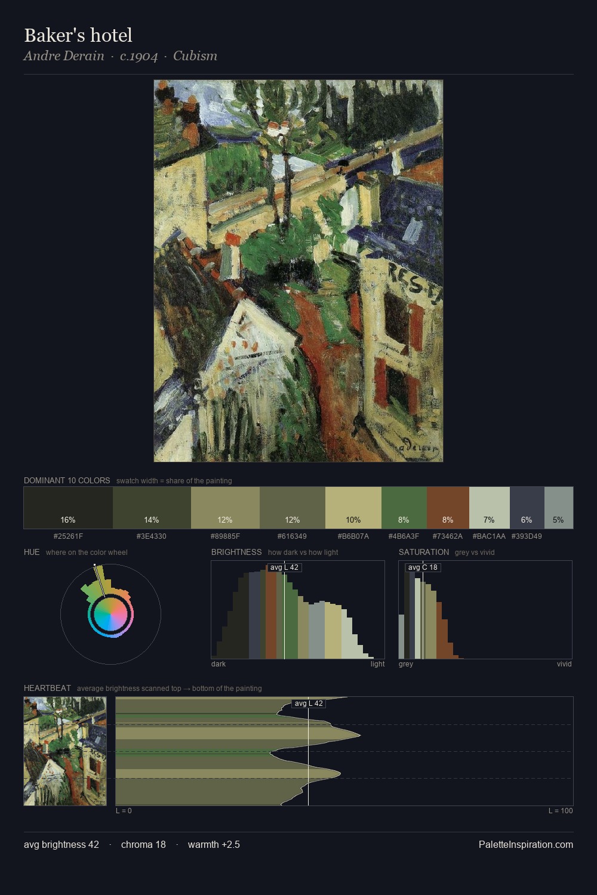Click the "SATURATION" section heading
The width and height of the screenshot is (597, 895).
click(424, 552)
